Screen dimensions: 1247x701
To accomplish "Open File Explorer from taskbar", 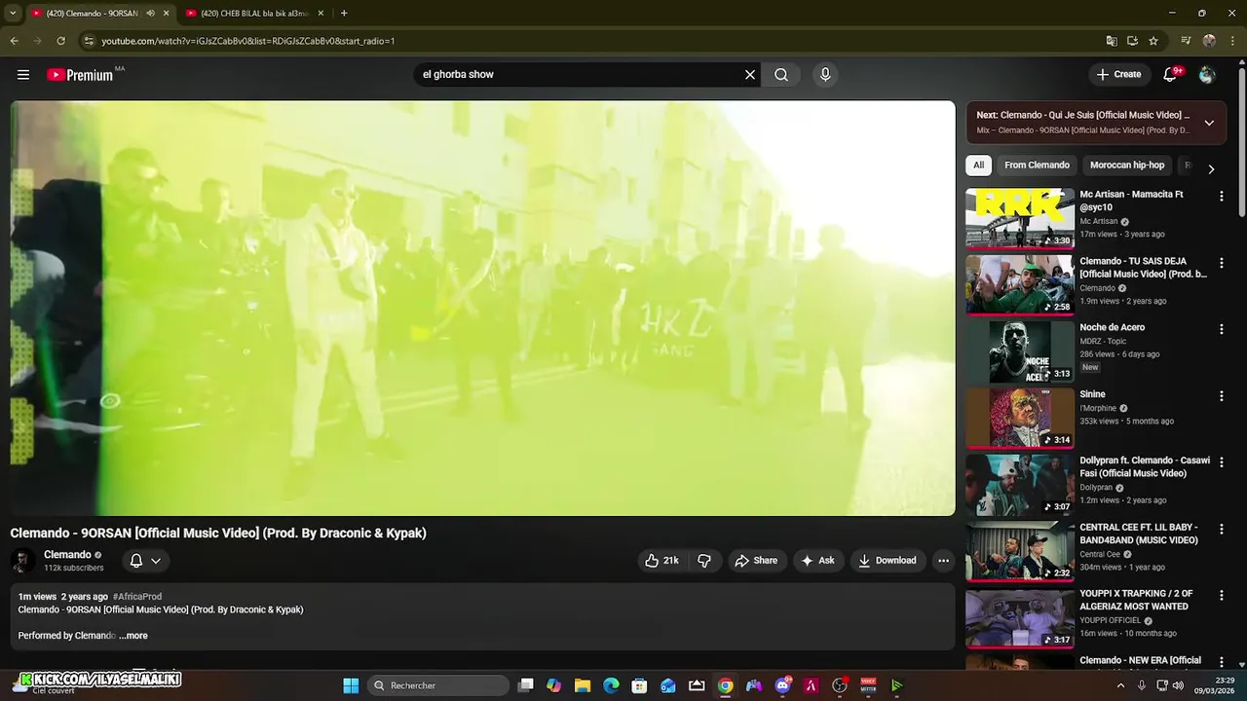I will point(583,685).
